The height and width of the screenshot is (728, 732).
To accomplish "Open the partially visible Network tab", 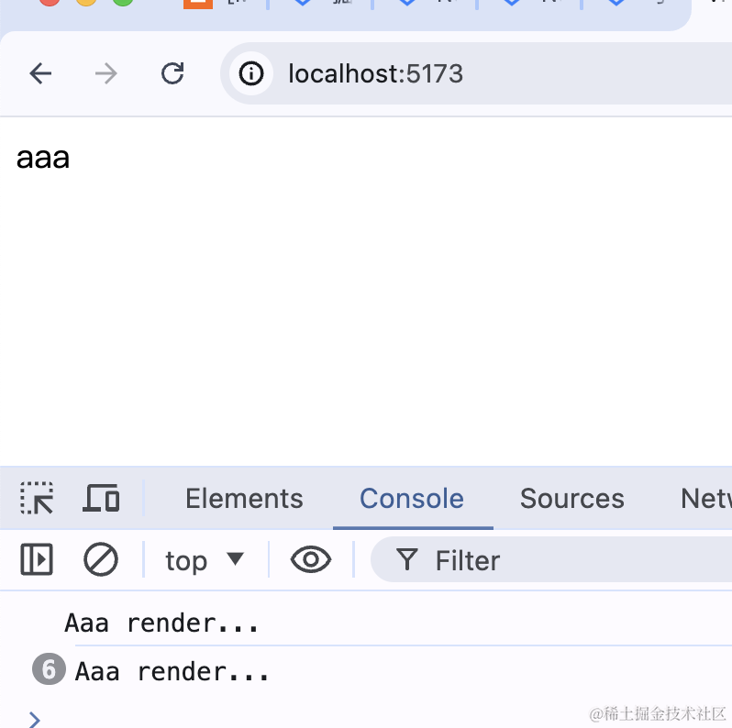I will click(x=704, y=498).
